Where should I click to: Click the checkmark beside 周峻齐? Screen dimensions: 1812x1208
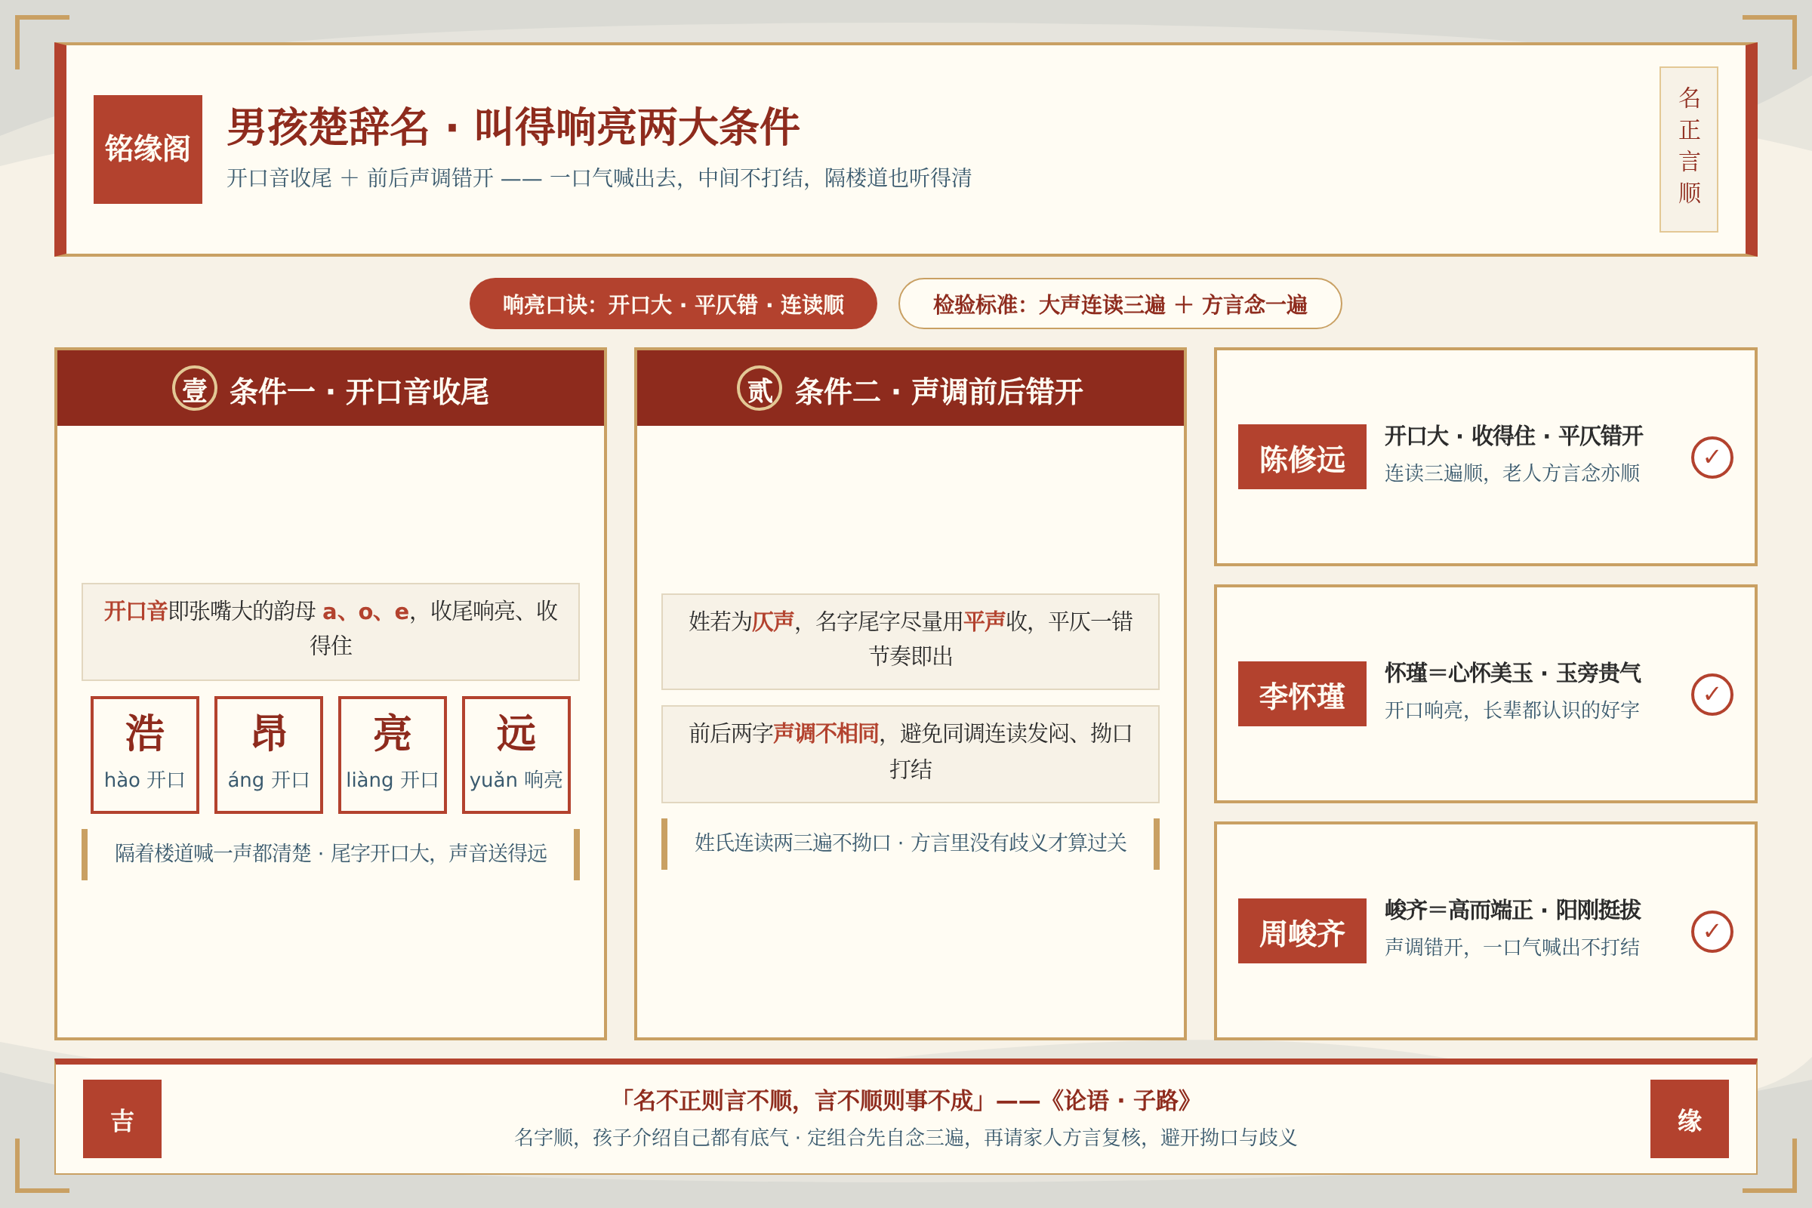[1712, 932]
